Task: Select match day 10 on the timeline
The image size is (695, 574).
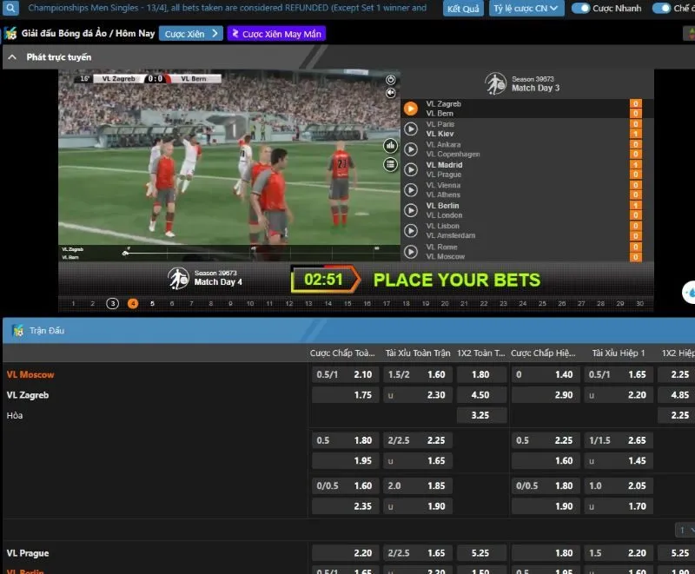Action: click(x=250, y=303)
